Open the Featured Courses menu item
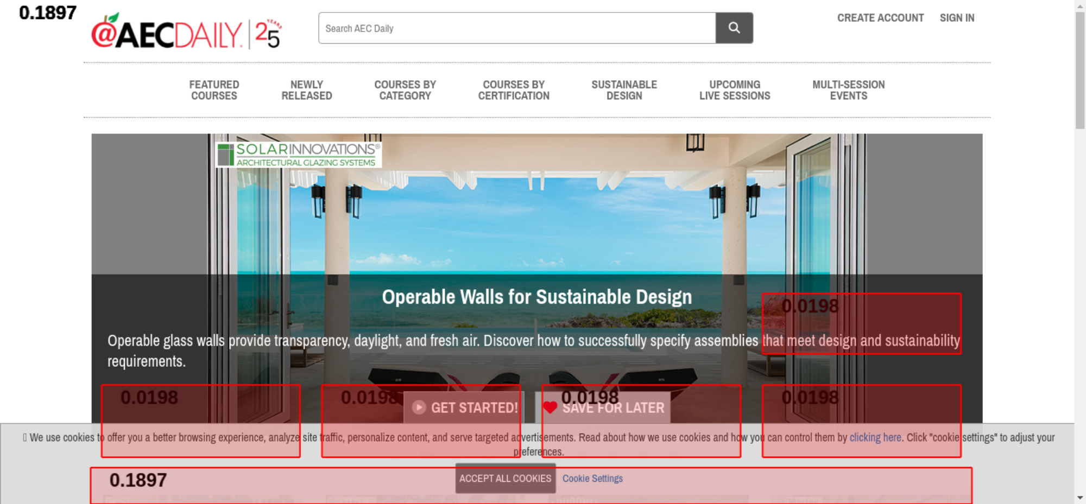Viewport: 1086px width, 504px height. pos(214,90)
